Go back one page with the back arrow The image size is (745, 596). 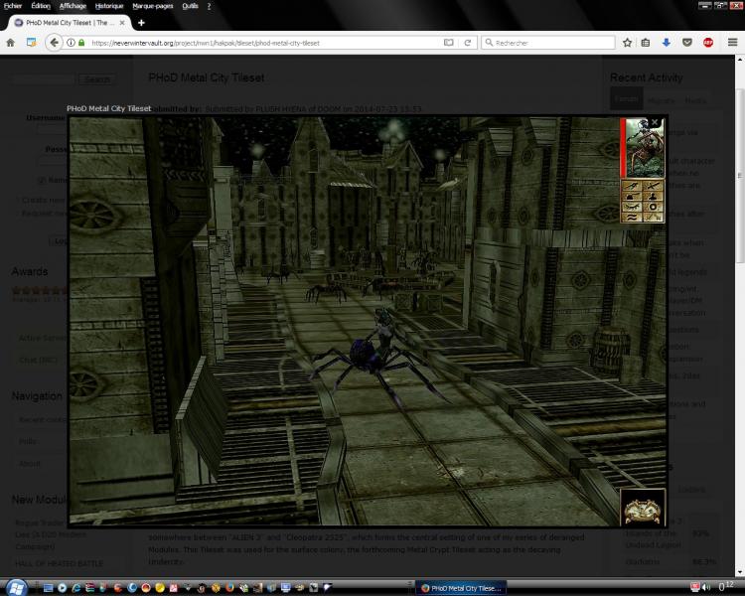click(x=55, y=43)
